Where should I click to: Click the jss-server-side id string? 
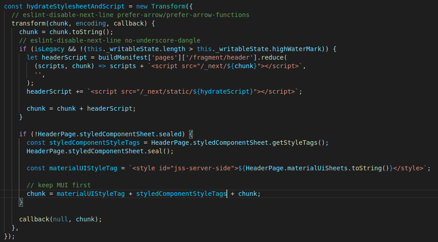pyautogui.click(x=203, y=169)
